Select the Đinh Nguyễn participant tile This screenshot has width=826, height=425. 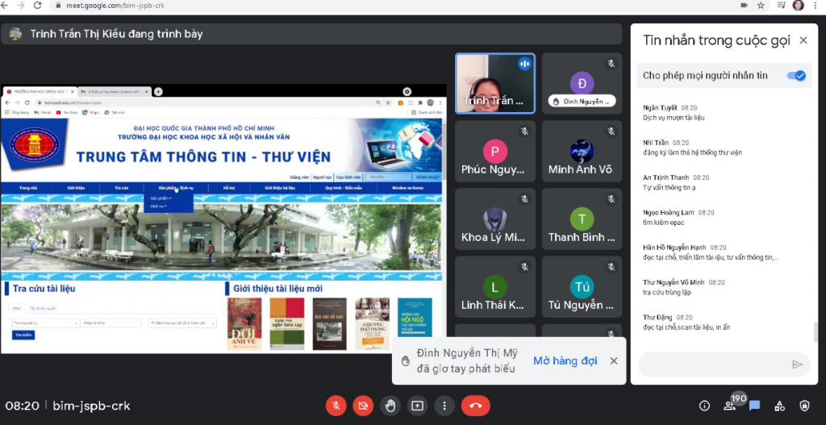[582, 83]
